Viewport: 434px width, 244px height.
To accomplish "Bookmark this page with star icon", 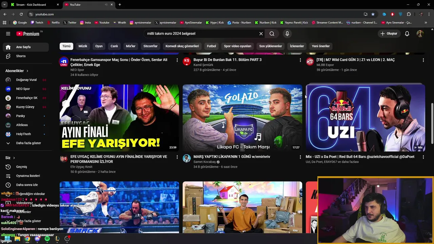I will (x=373, y=14).
